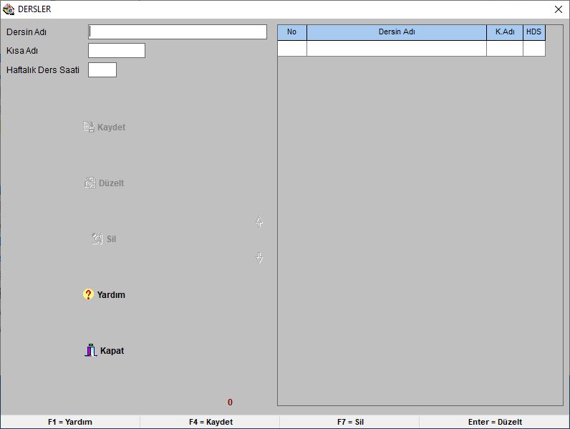Screen dimensions: 570x429
Task: Click the Düzelt button label
Action: click(111, 183)
